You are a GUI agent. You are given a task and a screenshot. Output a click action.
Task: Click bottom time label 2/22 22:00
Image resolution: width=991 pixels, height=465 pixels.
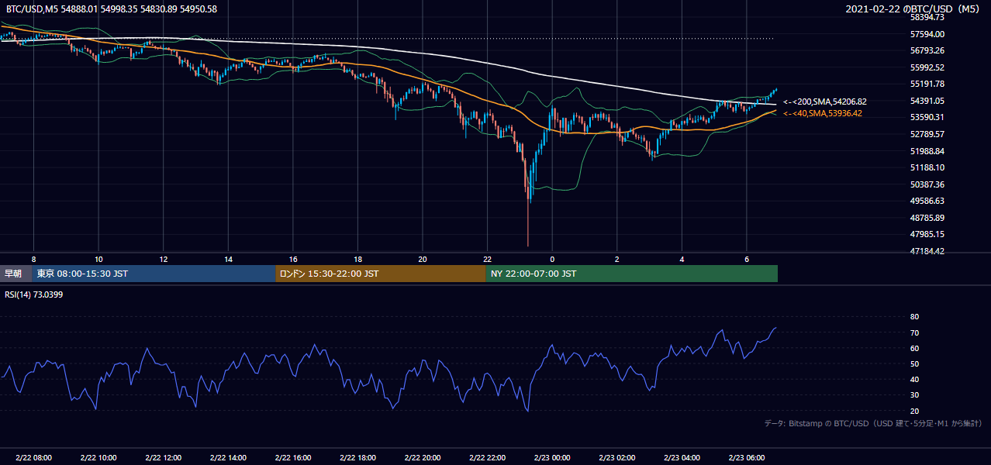coord(487,457)
